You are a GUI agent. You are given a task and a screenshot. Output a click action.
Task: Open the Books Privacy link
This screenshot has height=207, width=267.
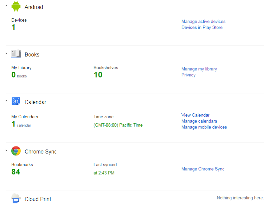point(188,75)
